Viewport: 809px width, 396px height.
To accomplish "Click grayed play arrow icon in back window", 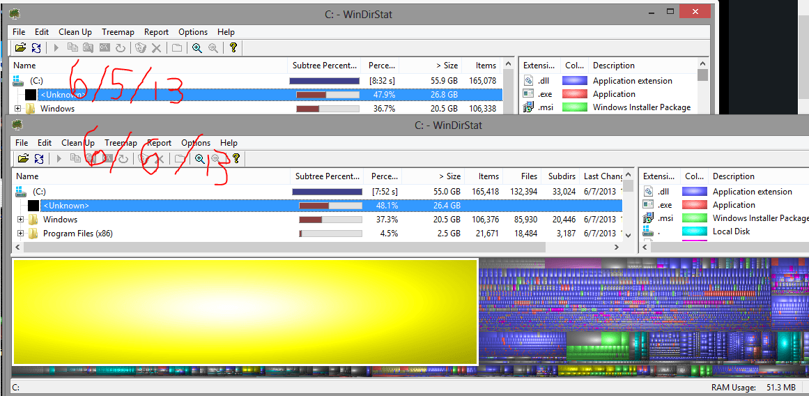I will pyautogui.click(x=56, y=48).
